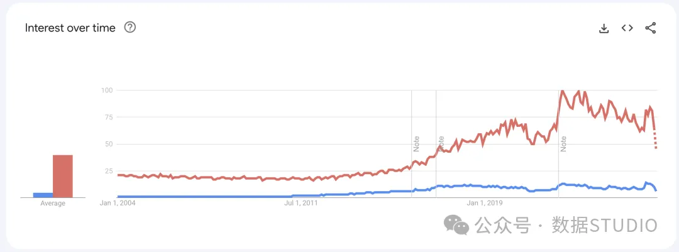Click the 50 y-axis label

pos(108,144)
